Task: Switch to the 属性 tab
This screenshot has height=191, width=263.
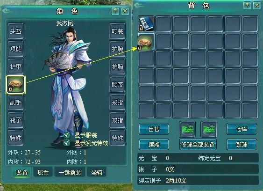Action: [x=43, y=172]
